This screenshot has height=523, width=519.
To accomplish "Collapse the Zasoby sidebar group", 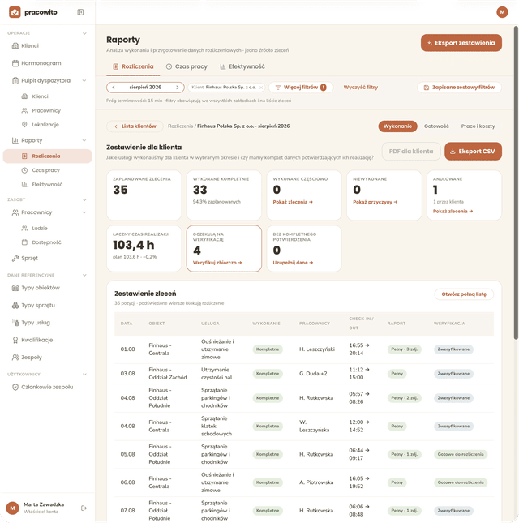I will (84, 199).
